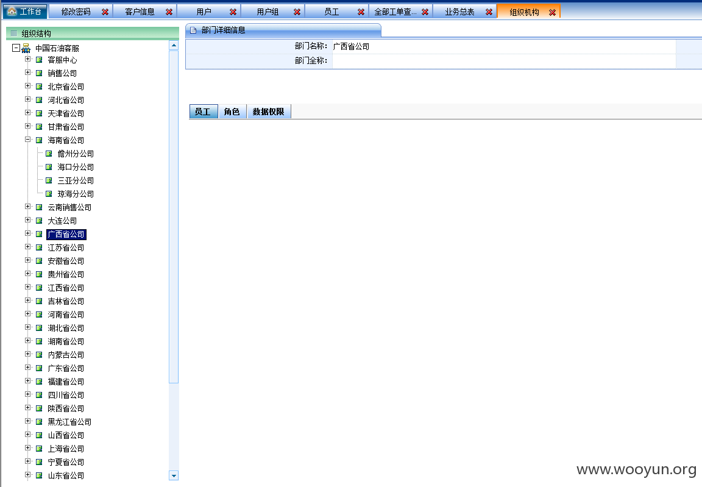The height and width of the screenshot is (487, 702).
Task: Close the 修改密码 tab
Action: (x=105, y=12)
